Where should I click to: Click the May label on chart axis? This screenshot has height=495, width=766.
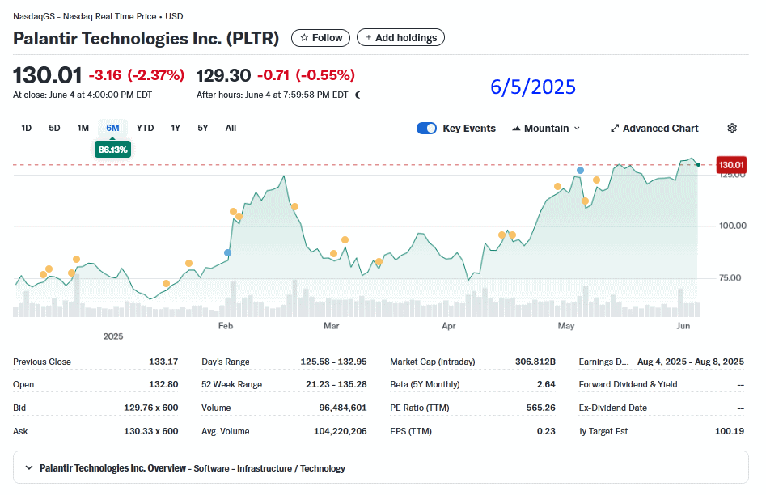[x=565, y=325]
